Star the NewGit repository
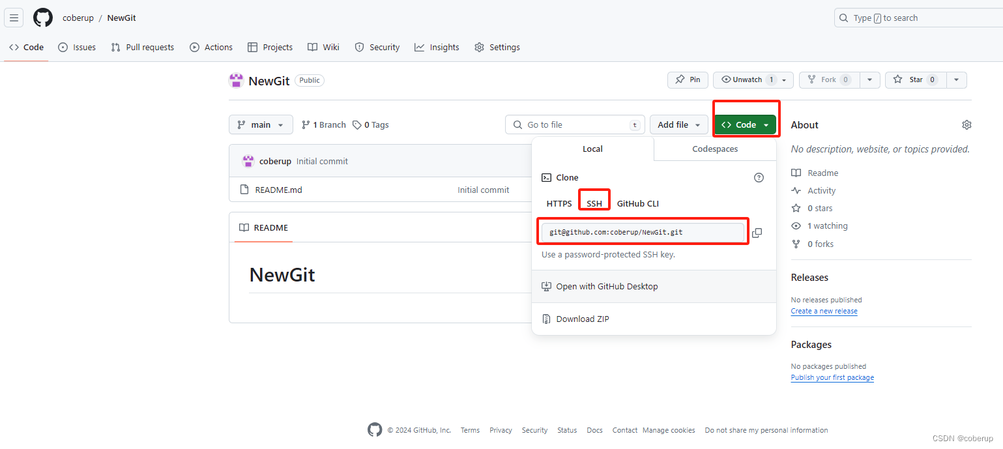 tap(915, 80)
